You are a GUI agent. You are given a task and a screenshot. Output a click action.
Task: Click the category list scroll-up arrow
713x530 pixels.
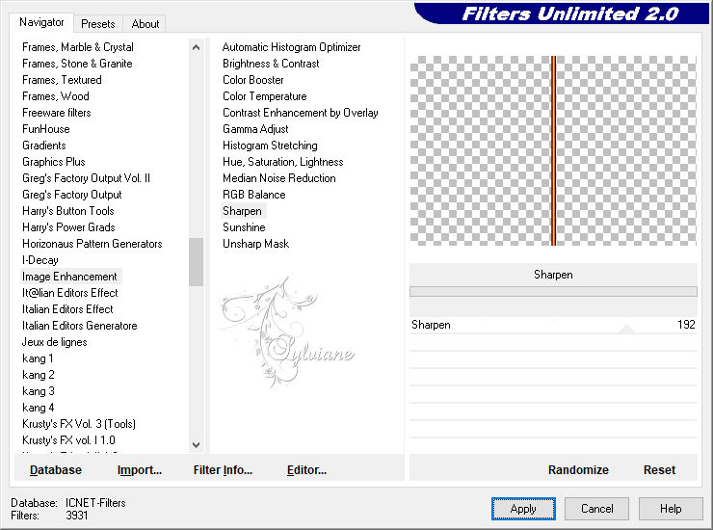point(196,47)
